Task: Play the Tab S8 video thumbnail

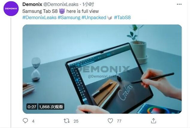Action: pyautogui.click(x=102, y=69)
